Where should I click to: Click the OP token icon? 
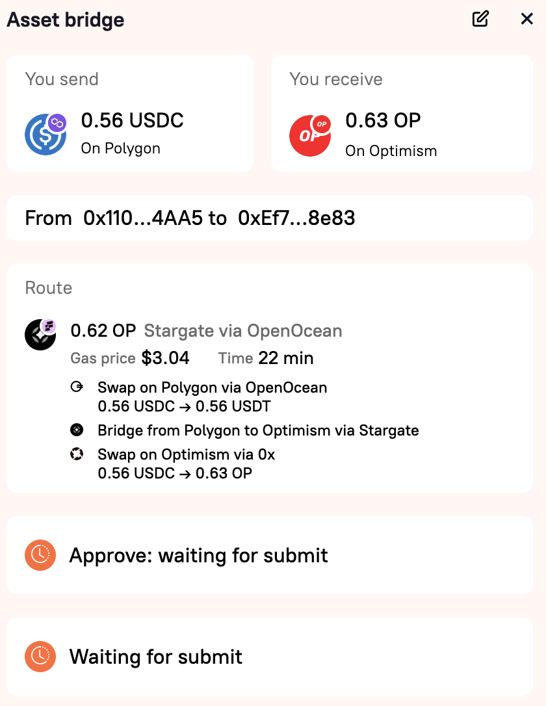310,135
